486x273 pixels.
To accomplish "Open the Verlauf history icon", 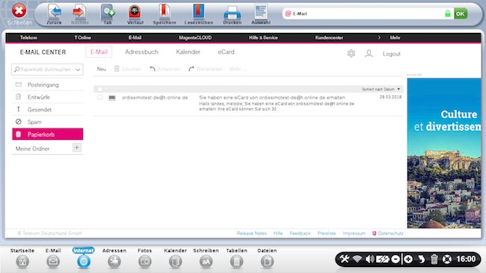I will pos(135,12).
